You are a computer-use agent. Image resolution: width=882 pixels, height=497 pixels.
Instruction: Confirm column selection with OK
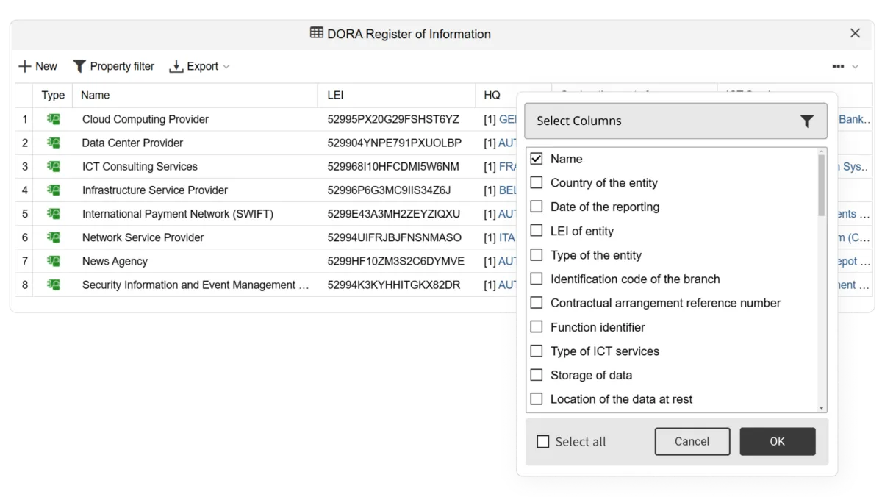point(778,442)
